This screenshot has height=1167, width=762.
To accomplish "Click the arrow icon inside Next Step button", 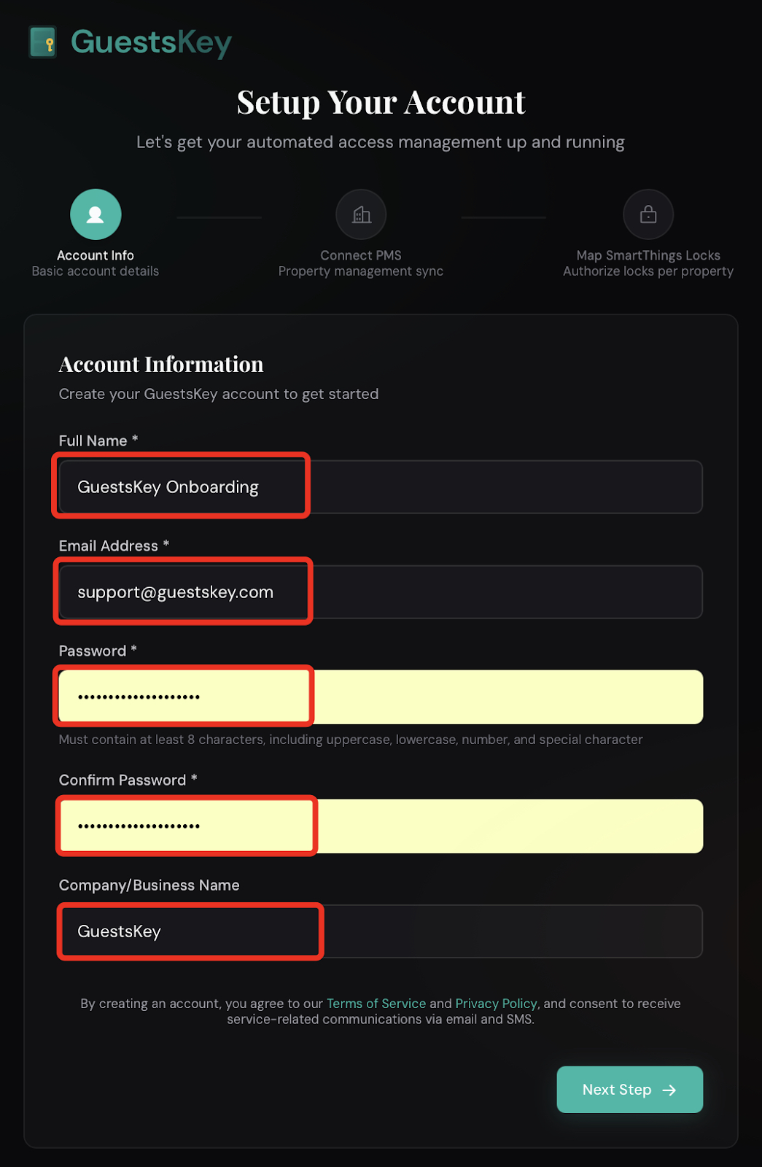I will [x=669, y=1090].
